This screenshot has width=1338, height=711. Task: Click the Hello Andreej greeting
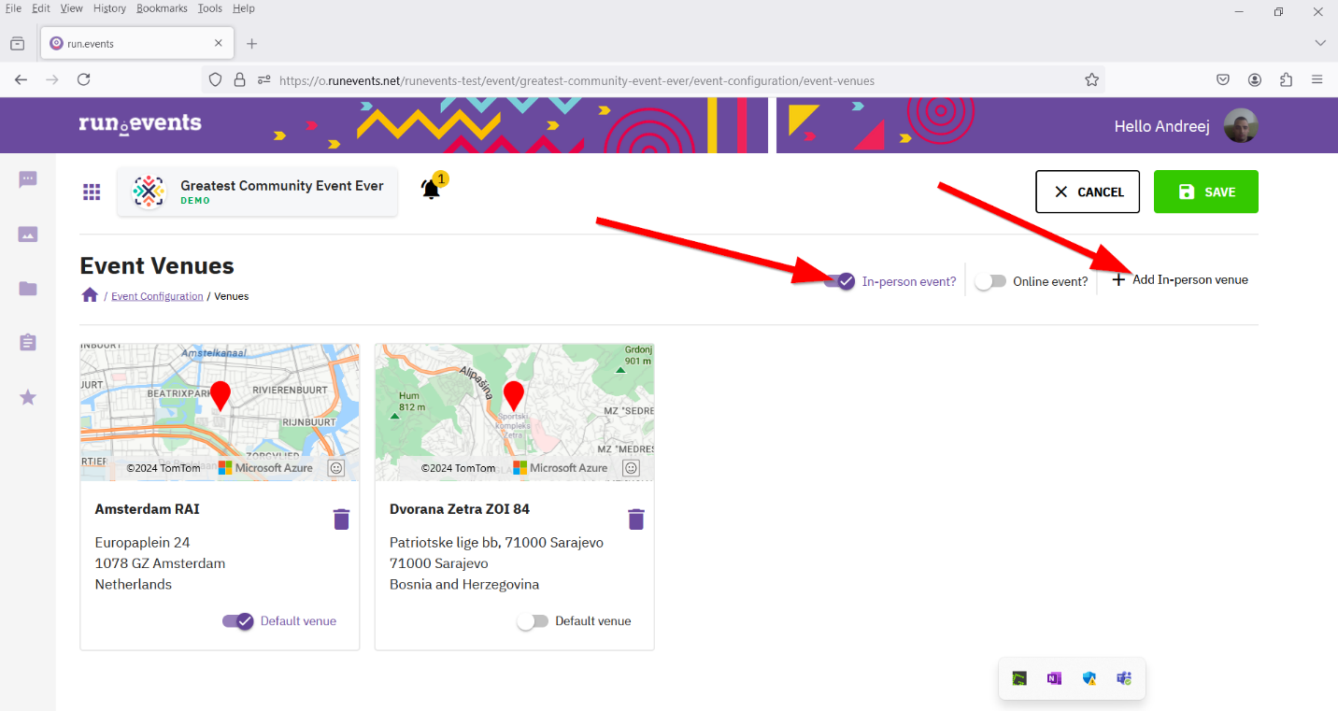coord(1162,126)
